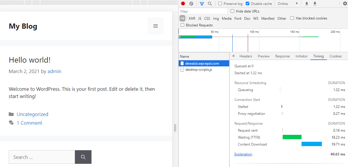Enable the Preserve log checkbox

click(220, 3)
